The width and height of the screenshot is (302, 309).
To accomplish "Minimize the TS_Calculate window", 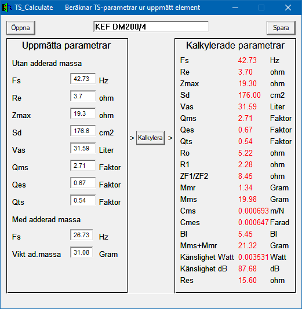I will [235, 8].
